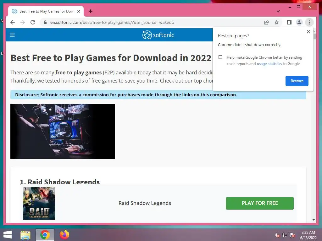Share this page using the share icon
This screenshot has height=241, width=322.
pos(267,22)
